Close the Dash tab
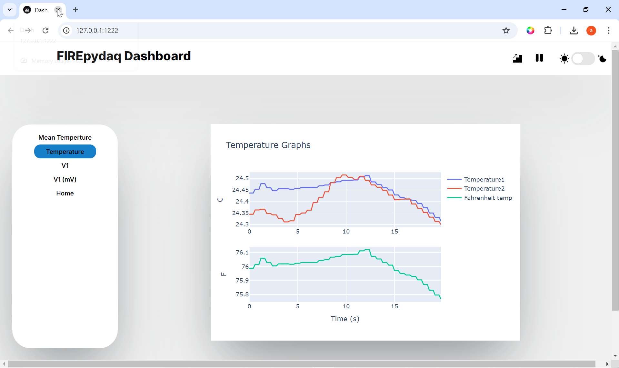The width and height of the screenshot is (619, 368). click(58, 10)
